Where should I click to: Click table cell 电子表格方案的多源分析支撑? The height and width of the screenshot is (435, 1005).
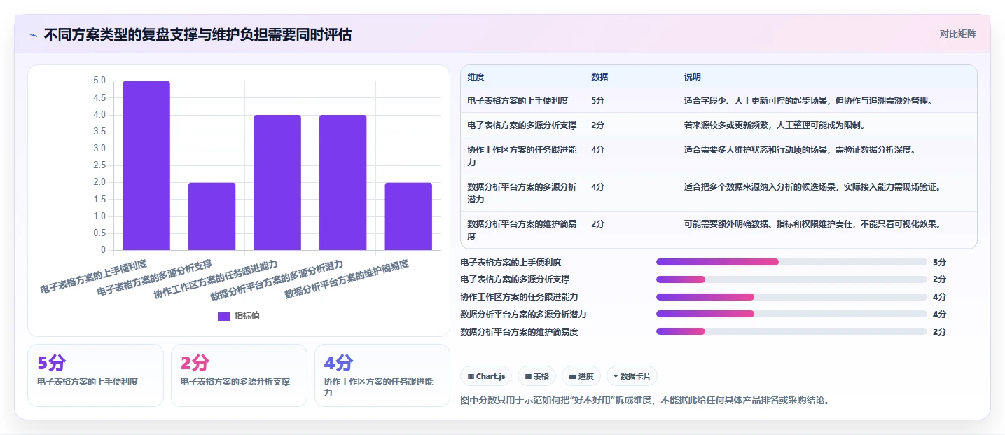[522, 125]
